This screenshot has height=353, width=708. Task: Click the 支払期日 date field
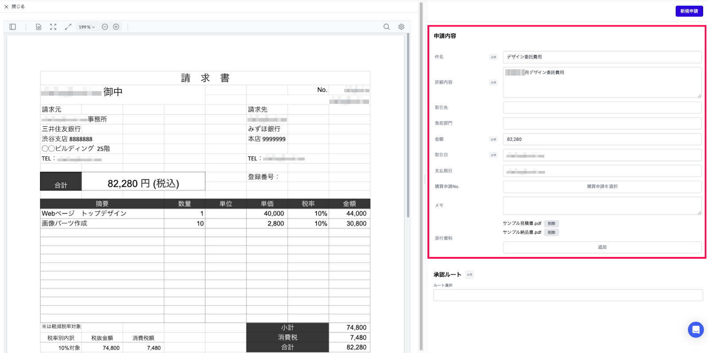[x=602, y=171]
